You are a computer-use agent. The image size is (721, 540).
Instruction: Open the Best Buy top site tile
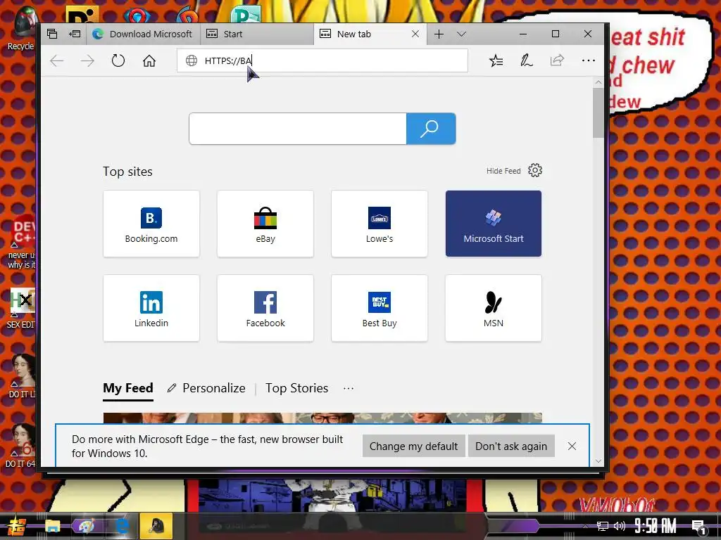(380, 308)
